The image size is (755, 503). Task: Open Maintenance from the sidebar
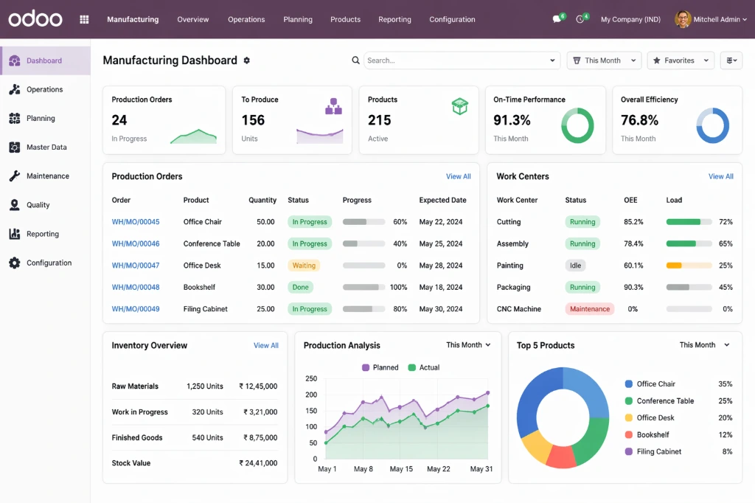pos(46,176)
